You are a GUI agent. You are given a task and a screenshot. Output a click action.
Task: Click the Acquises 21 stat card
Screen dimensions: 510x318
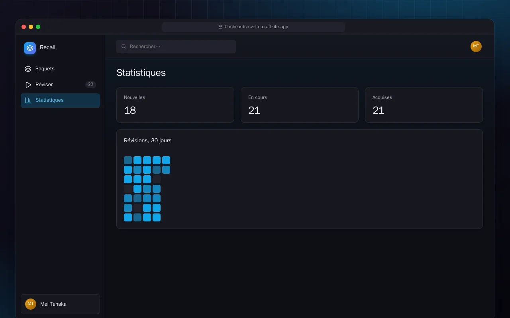tap(424, 105)
